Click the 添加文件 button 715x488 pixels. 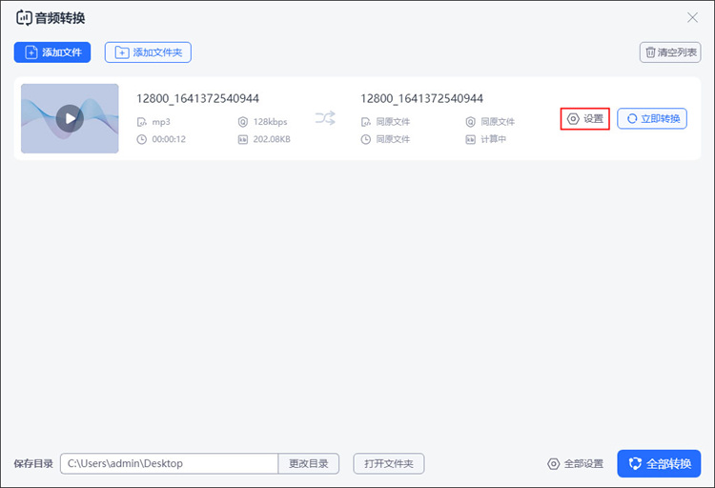coord(52,52)
